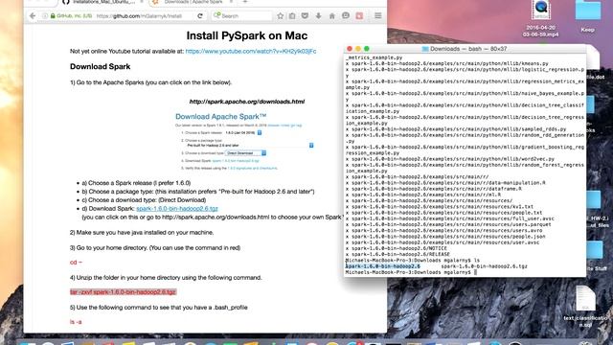Open the Keep folder on desktop

(587, 16)
